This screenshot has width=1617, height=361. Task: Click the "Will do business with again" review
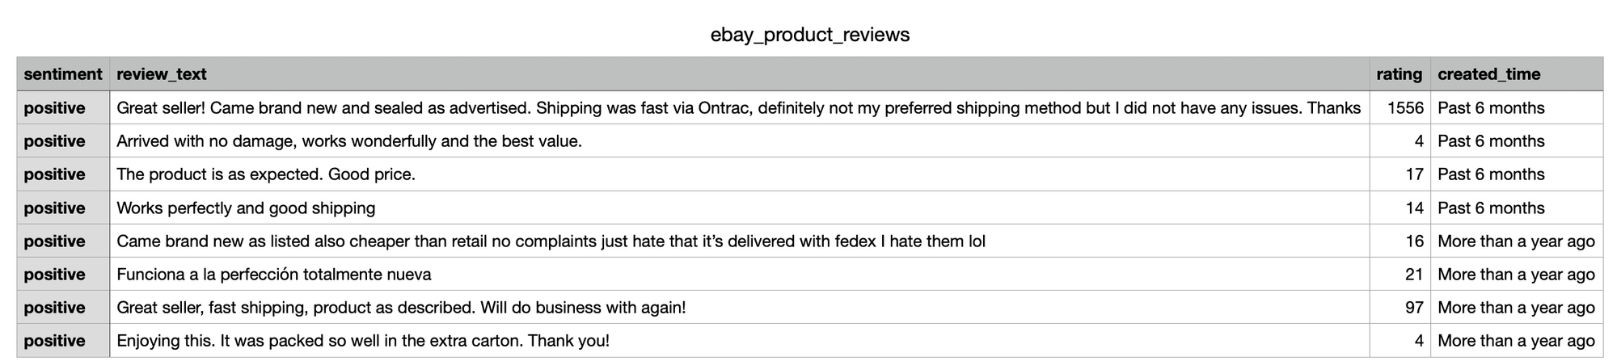click(401, 308)
